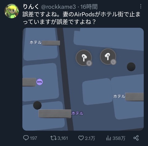The width and height of the screenshot is (148, 146).
Task: Open the りんく profile avatar
Action: (12, 11)
